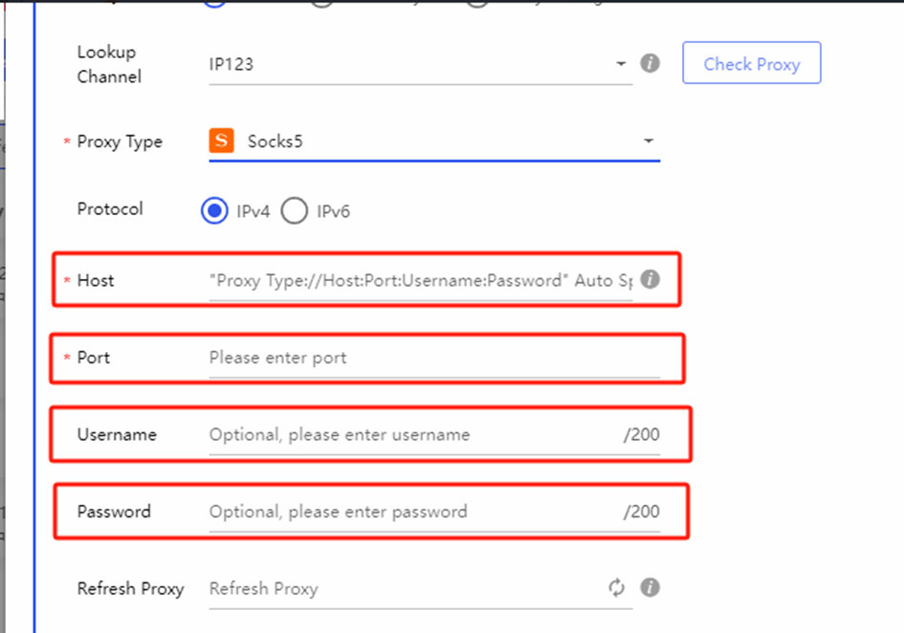This screenshot has height=633, width=904.
Task: Click the info icon in the Host field
Action: coord(650,279)
